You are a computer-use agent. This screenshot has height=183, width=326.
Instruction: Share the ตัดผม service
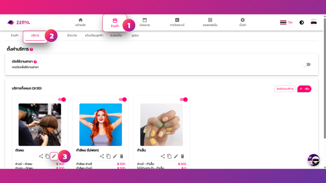coord(41,156)
